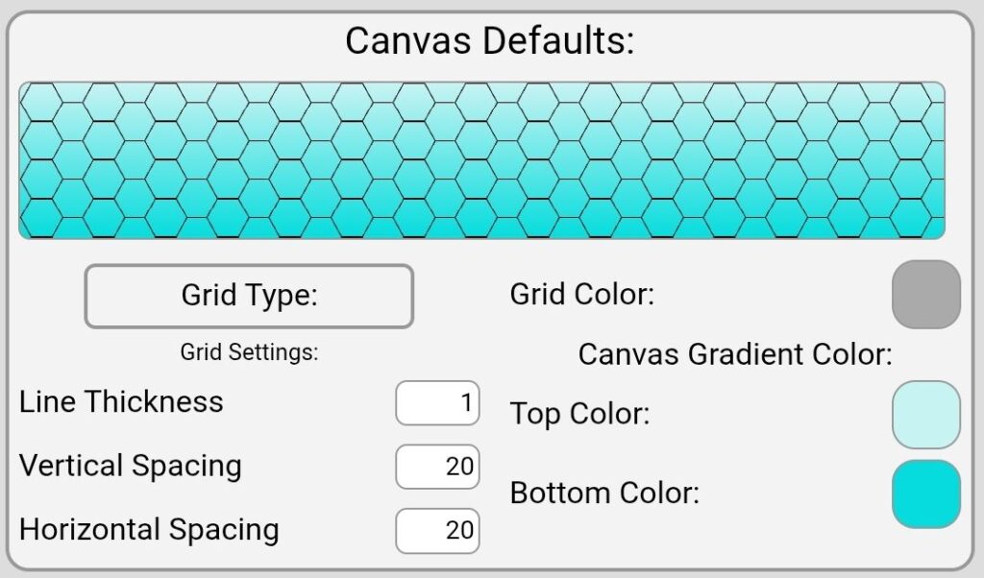Click the gray Grid Color swatch
Viewport: 984px width, 578px height.
pos(926,294)
